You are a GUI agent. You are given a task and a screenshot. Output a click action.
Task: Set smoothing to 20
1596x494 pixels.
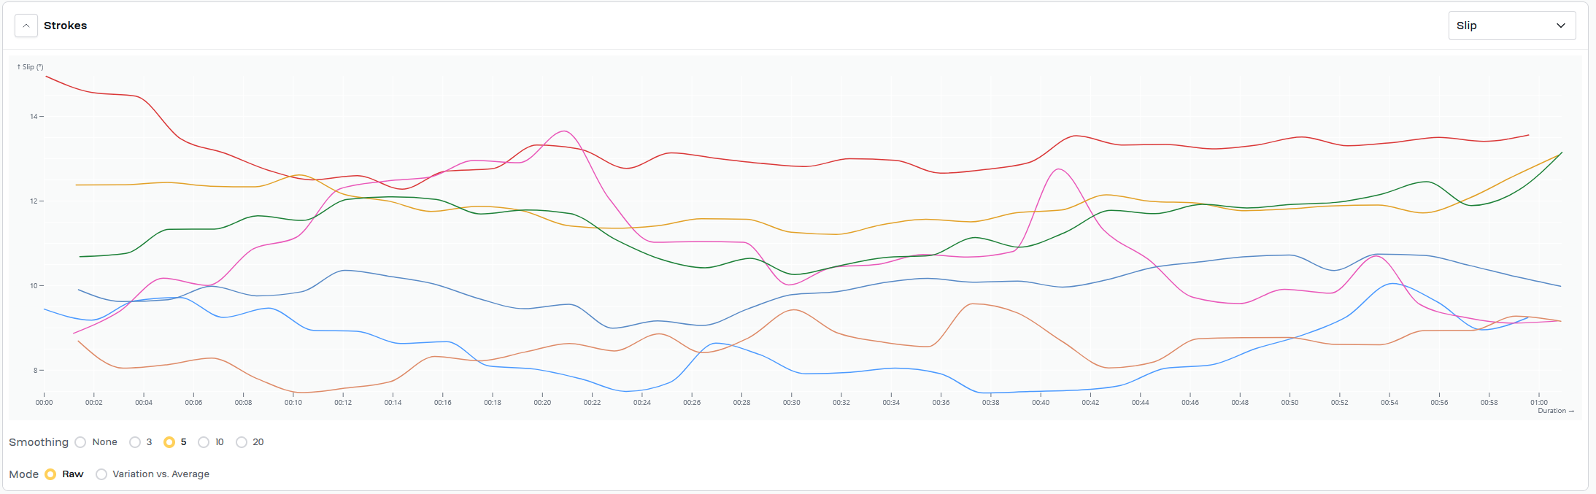[242, 442]
